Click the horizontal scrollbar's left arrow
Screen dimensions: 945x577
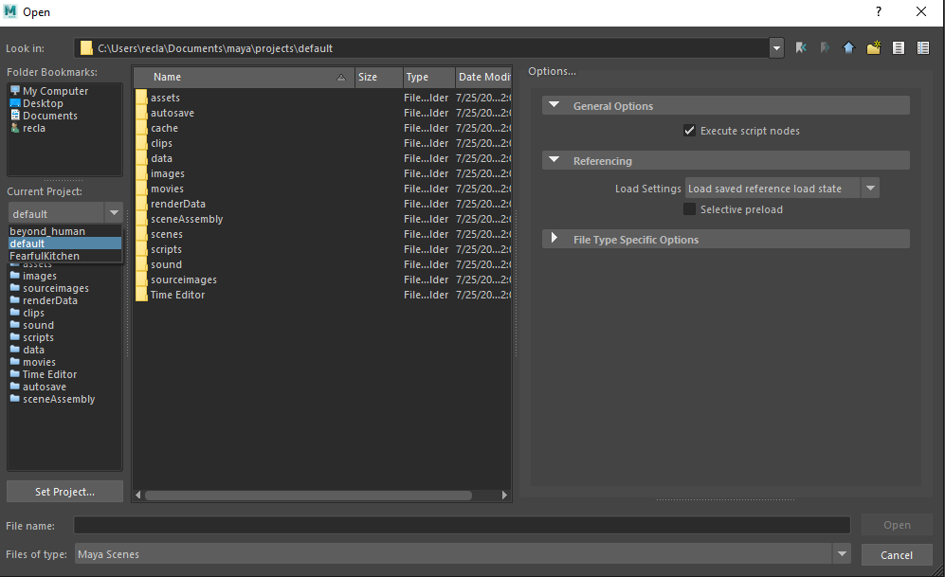(138, 496)
